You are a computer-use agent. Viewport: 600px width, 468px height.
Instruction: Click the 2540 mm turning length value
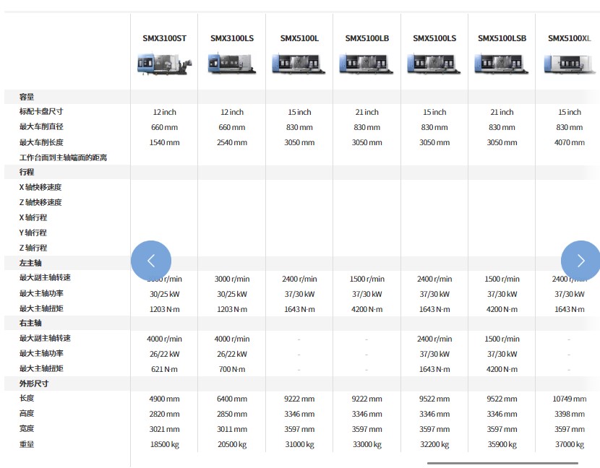[x=232, y=142]
